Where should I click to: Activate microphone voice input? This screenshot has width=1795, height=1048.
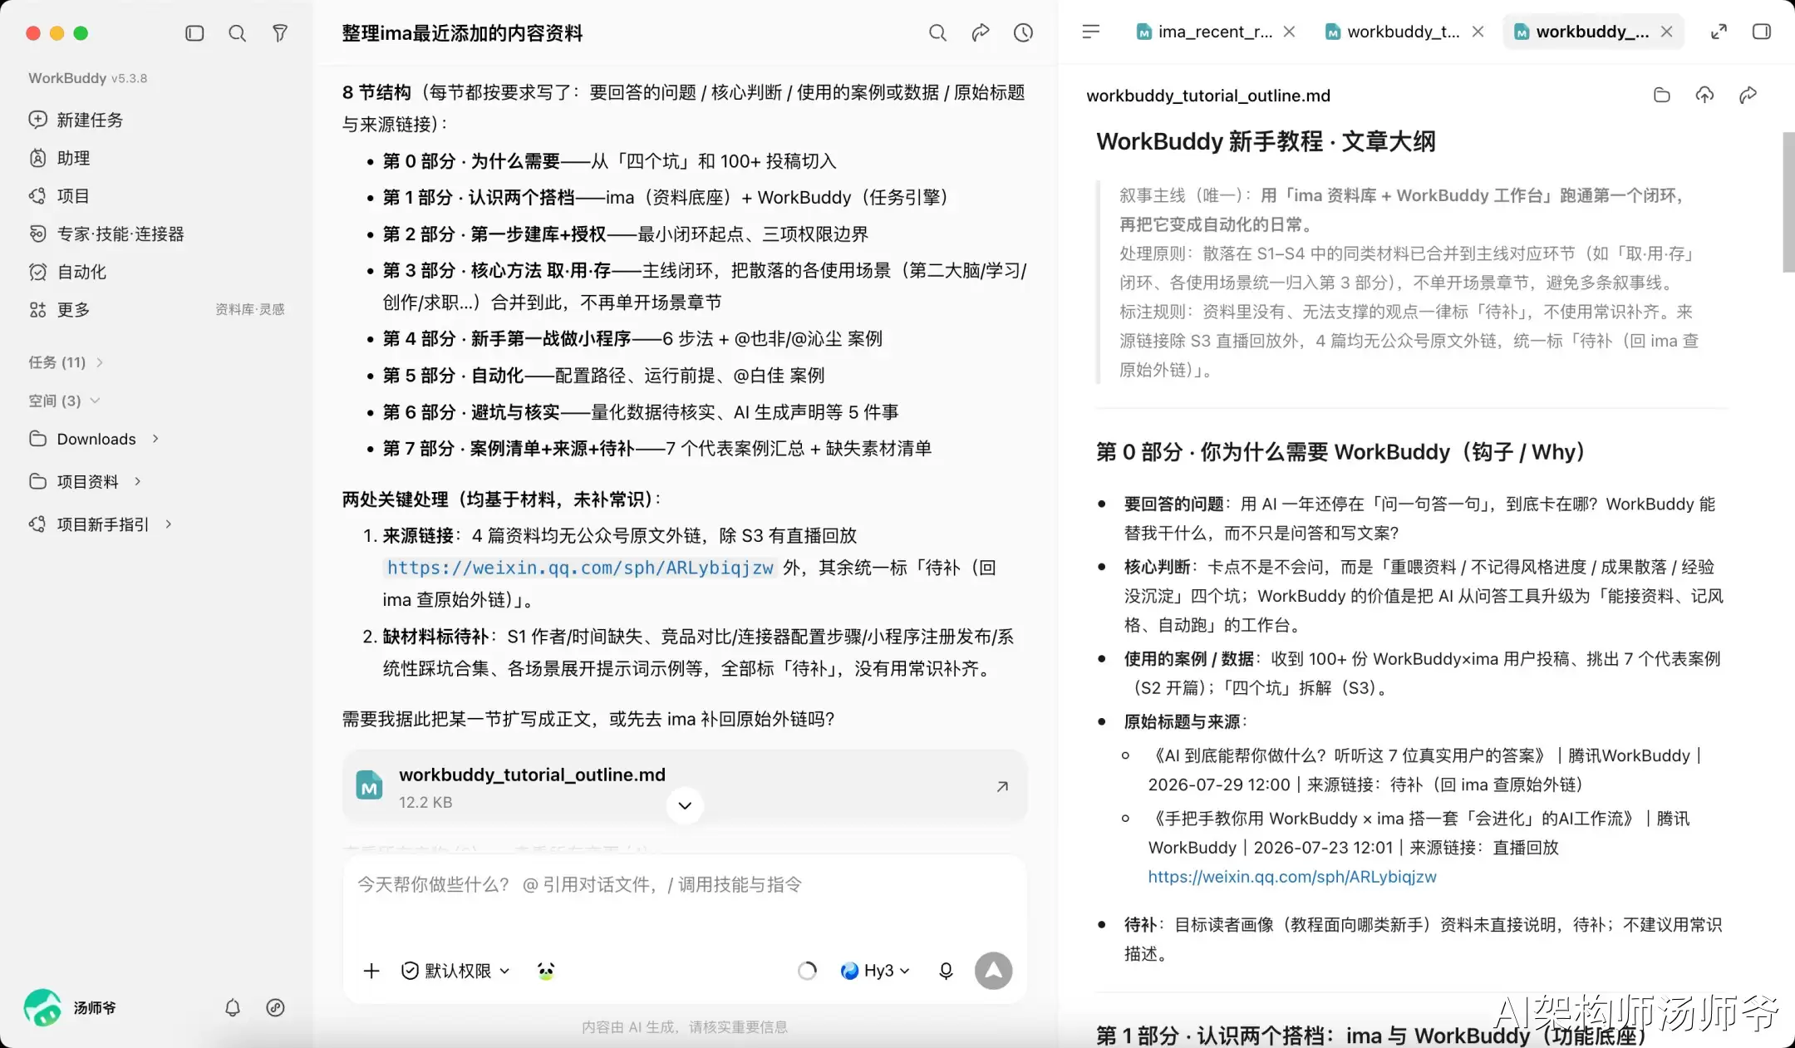click(946, 971)
